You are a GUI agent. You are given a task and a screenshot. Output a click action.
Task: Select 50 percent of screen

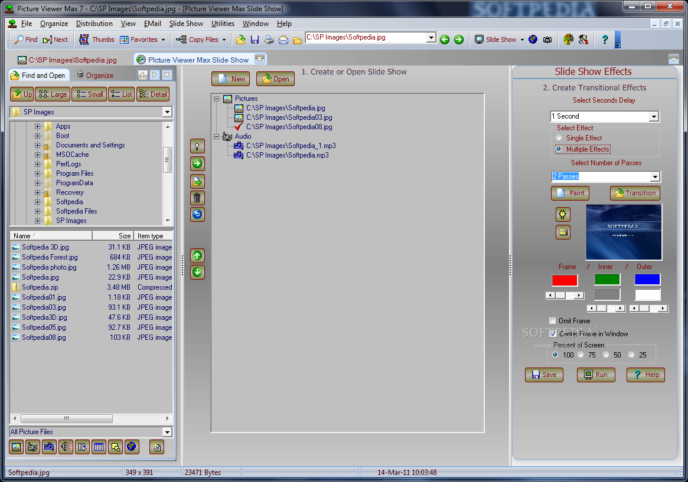[x=606, y=355]
